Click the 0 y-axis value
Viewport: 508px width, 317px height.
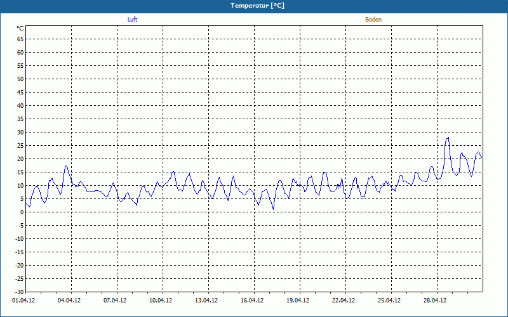22,212
